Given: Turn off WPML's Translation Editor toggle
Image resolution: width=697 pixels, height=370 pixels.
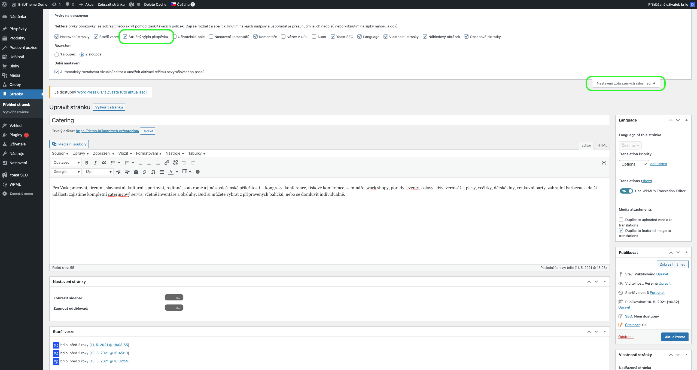Looking at the screenshot, I should point(626,191).
